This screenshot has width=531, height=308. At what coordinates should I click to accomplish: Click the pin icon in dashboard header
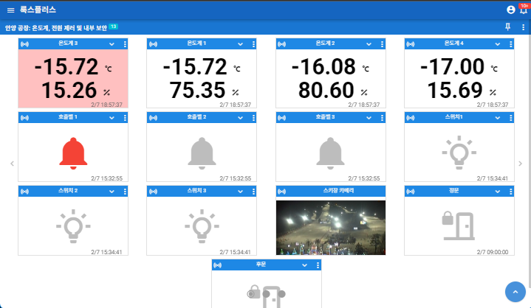click(507, 27)
